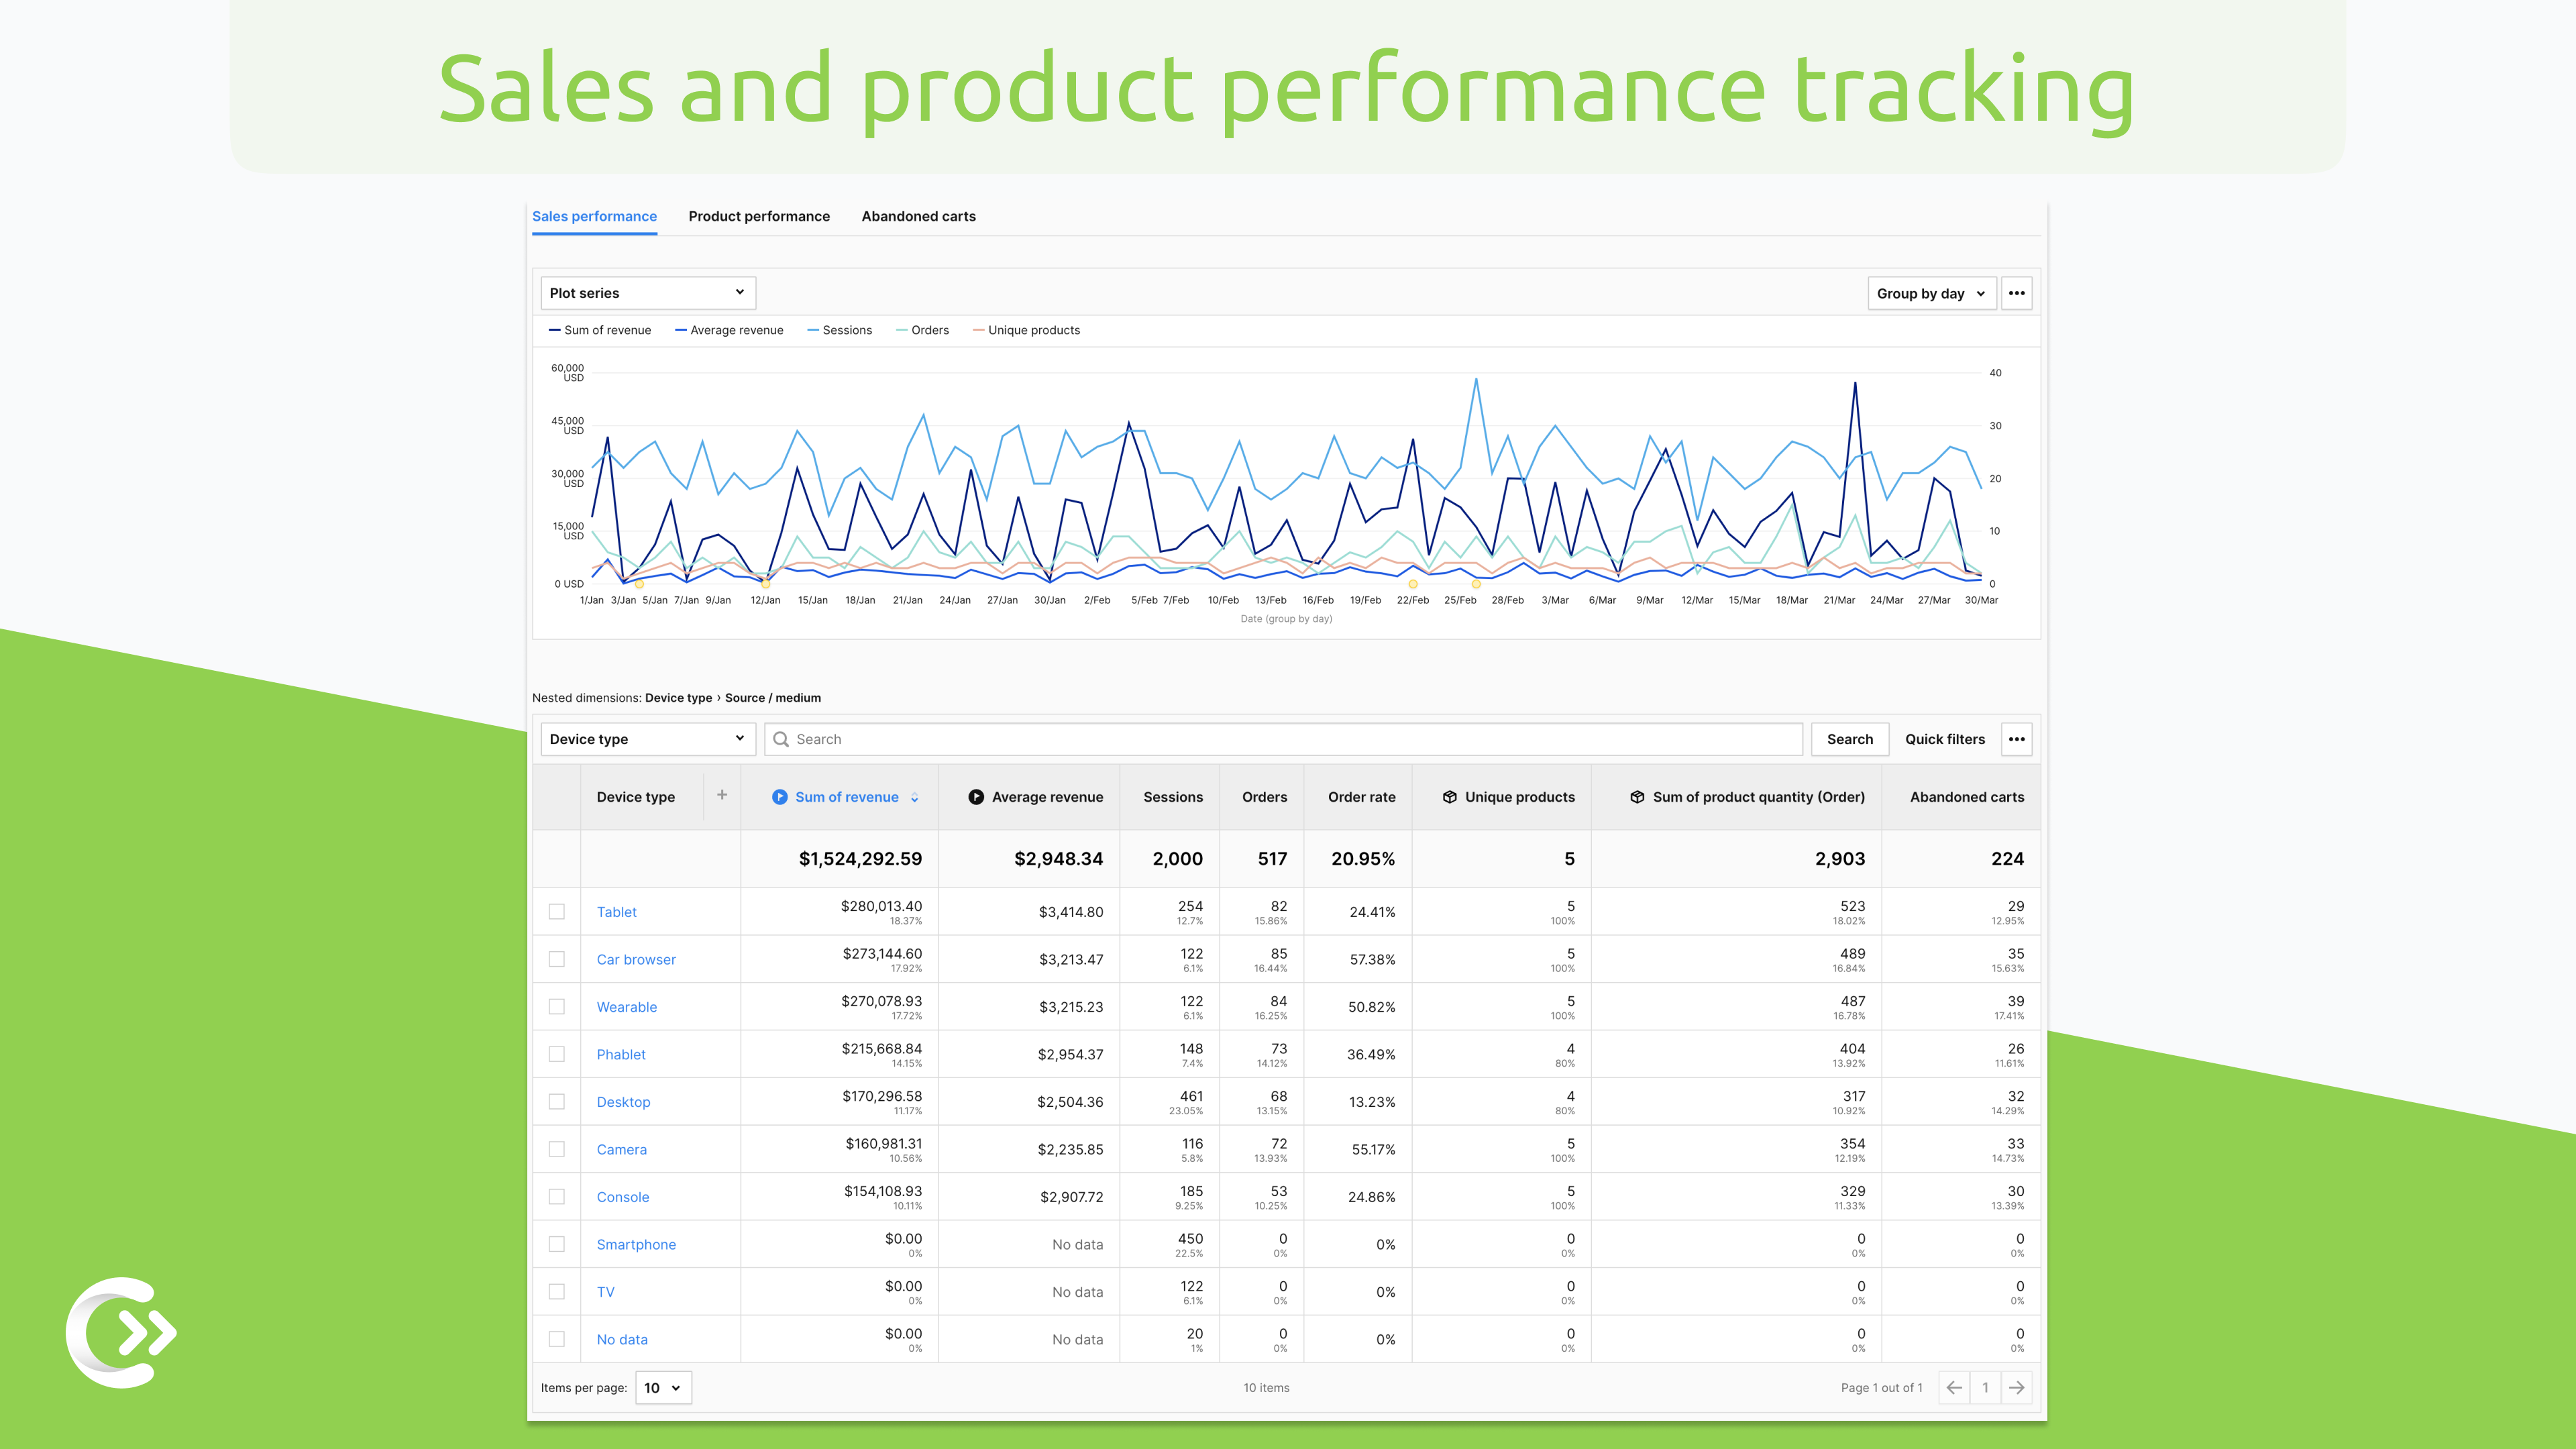Open chart options three-dot menu

2016,293
